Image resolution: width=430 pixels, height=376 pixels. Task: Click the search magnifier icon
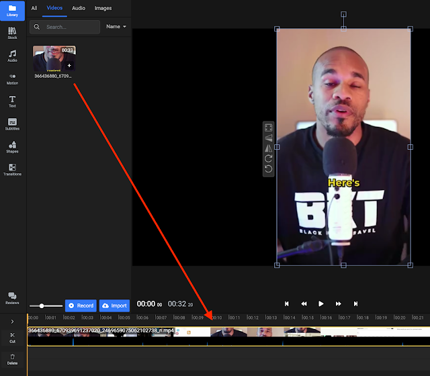(37, 27)
